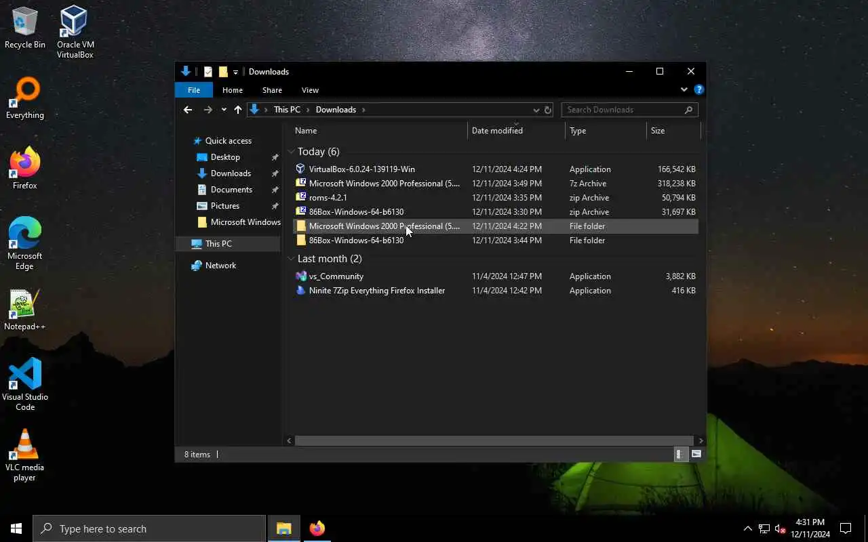Image resolution: width=868 pixels, height=542 pixels.
Task: Select Pictures in the navigation pane
Action: pos(224,206)
